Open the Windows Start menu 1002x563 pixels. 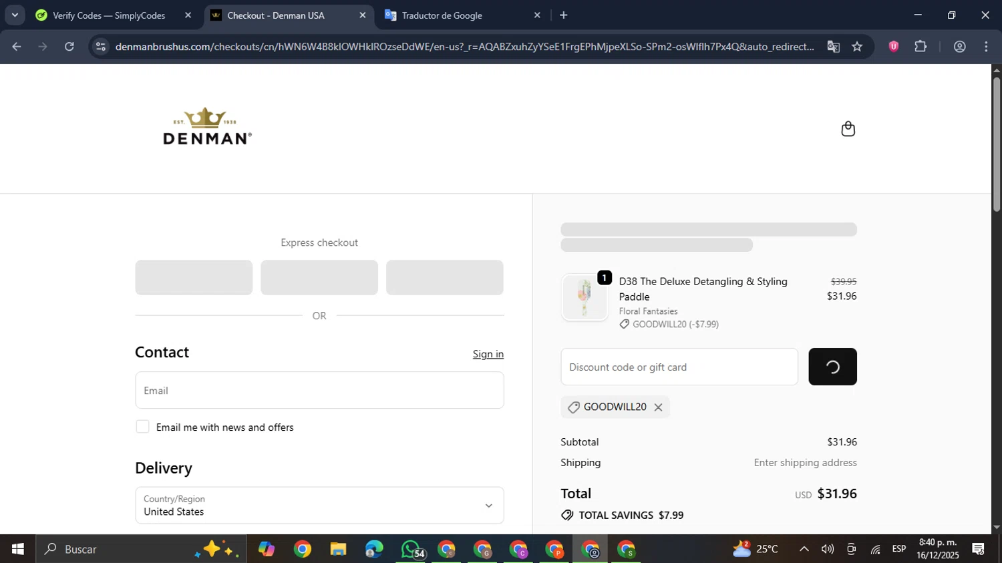click(x=18, y=549)
